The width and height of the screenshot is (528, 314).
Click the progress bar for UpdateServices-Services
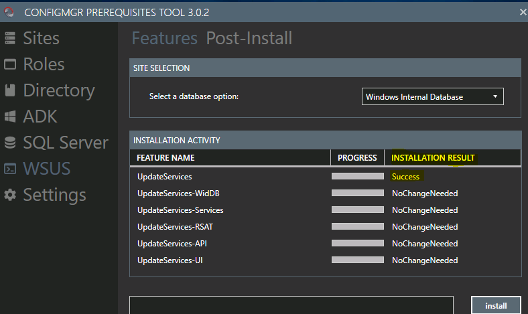(358, 210)
